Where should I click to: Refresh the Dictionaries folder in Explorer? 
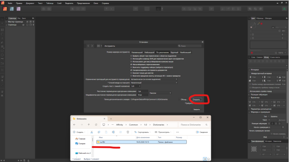[x=96, y=125]
